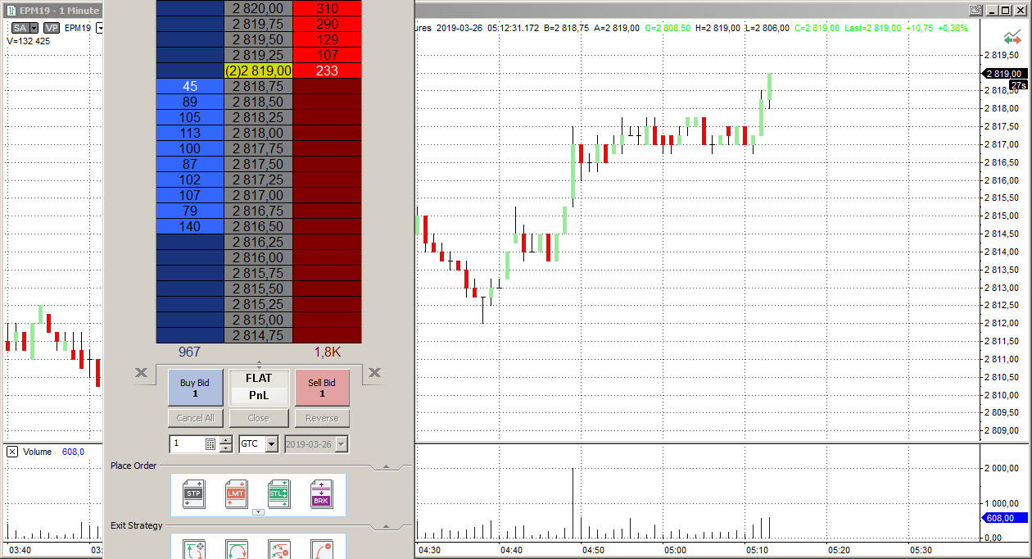Select the LMT limit order icon

click(x=236, y=494)
